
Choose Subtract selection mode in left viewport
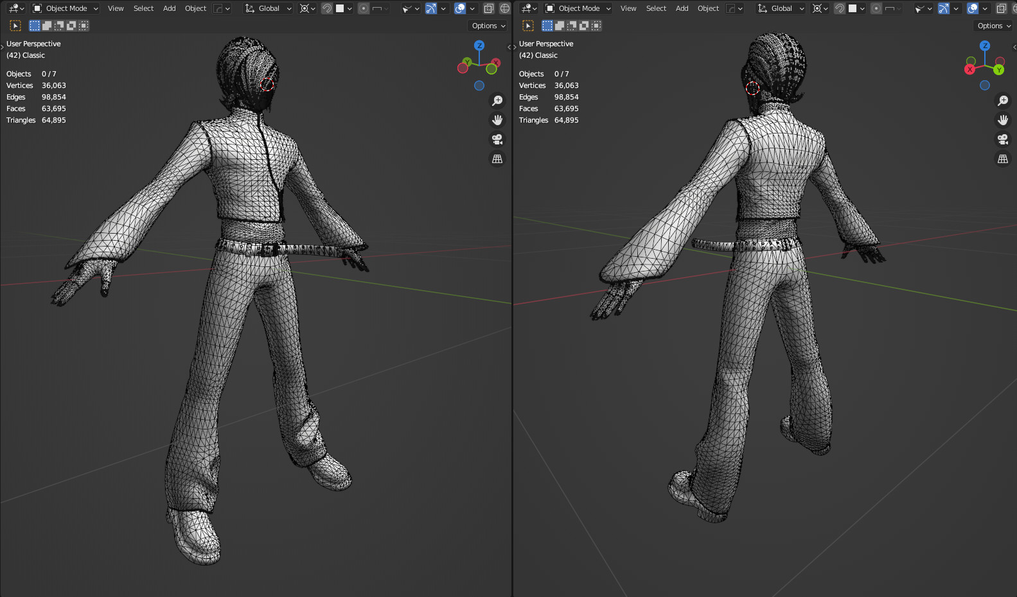[x=59, y=26]
